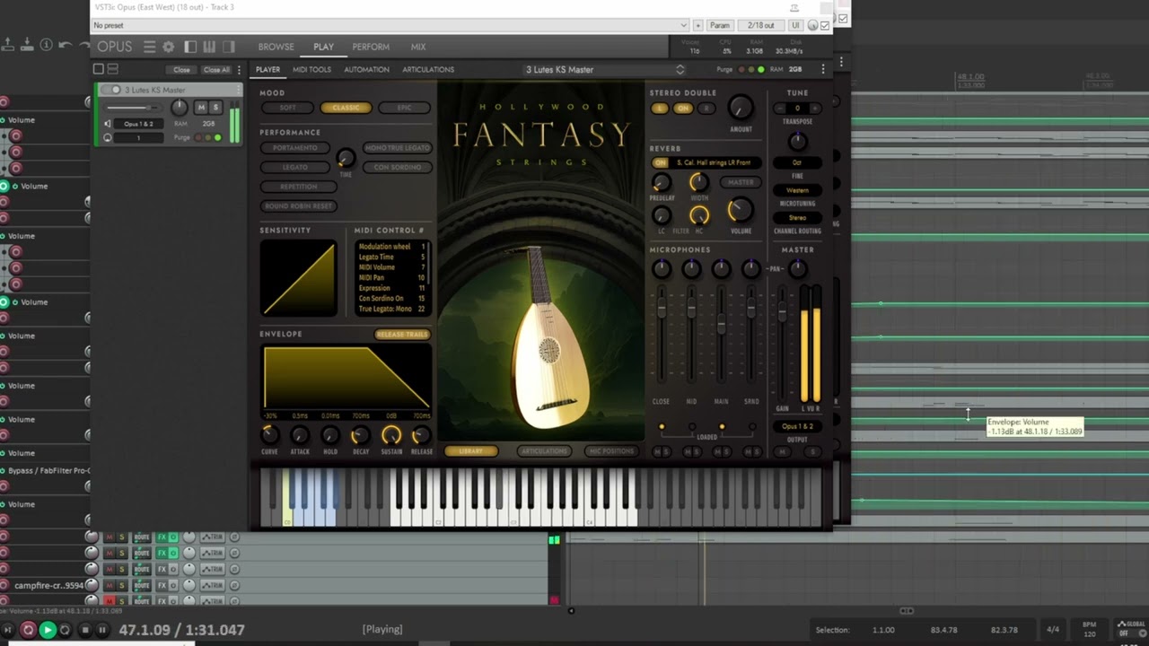Click the SUSTAIN envelope knob
The width and height of the screenshot is (1149, 646).
pyautogui.click(x=390, y=435)
